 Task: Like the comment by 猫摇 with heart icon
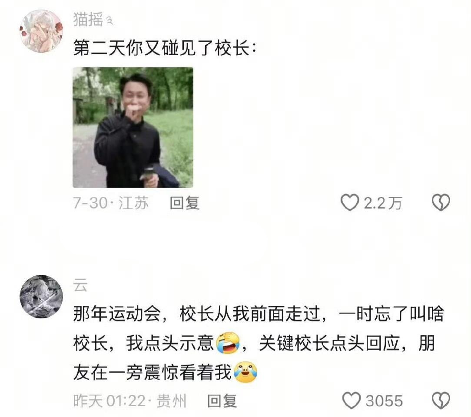click(350, 202)
